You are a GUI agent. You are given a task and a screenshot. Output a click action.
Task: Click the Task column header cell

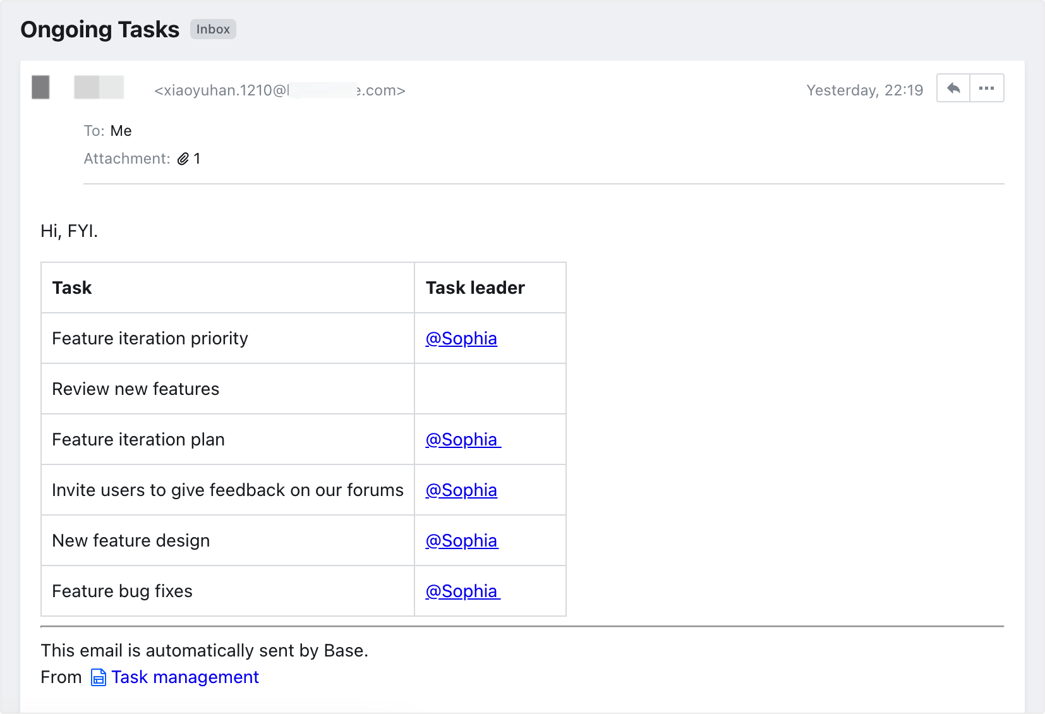[227, 287]
